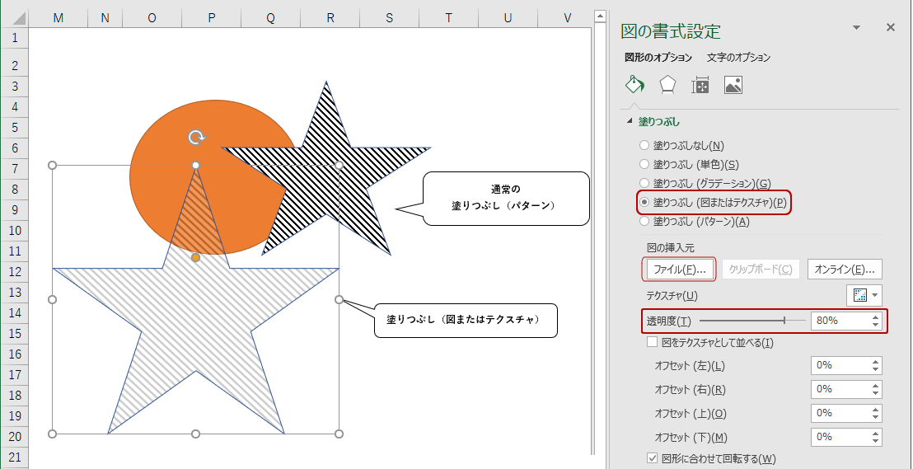
Task: Select row 1 header
Action: [14, 39]
